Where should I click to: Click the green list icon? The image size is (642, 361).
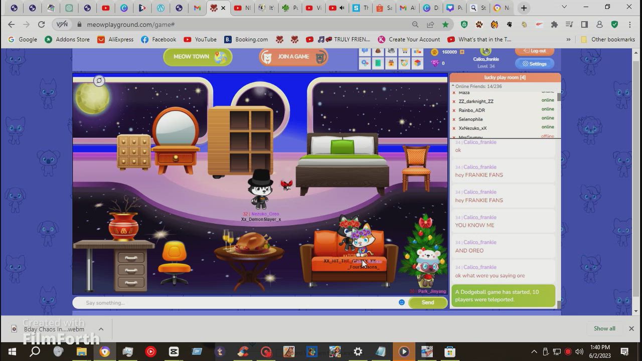pos(378,63)
